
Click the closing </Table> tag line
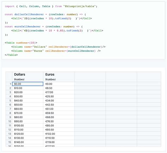[11, 55]
